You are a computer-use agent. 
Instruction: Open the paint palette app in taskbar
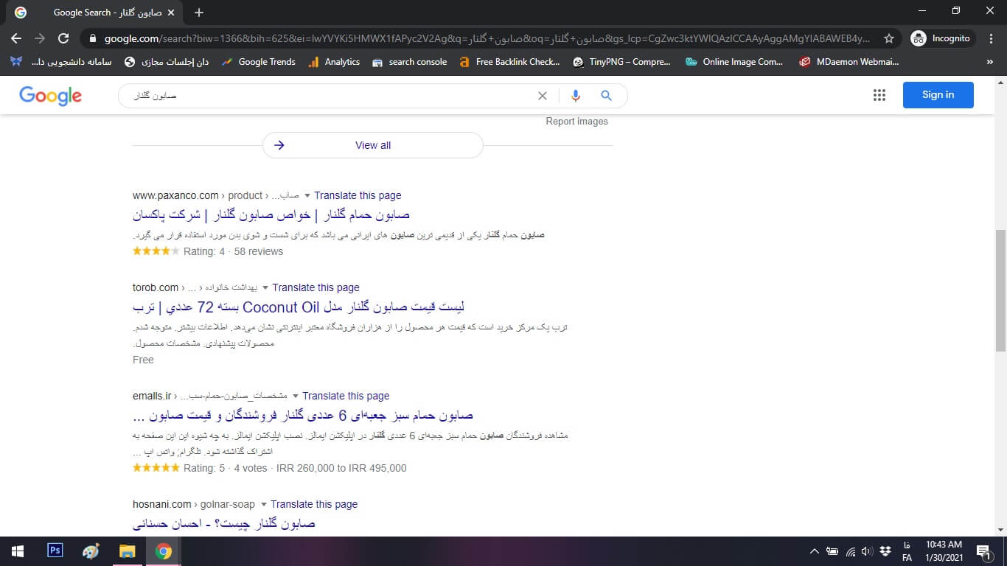point(91,551)
